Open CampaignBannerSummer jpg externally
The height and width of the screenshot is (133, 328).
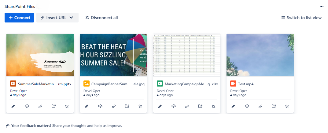(x=127, y=106)
